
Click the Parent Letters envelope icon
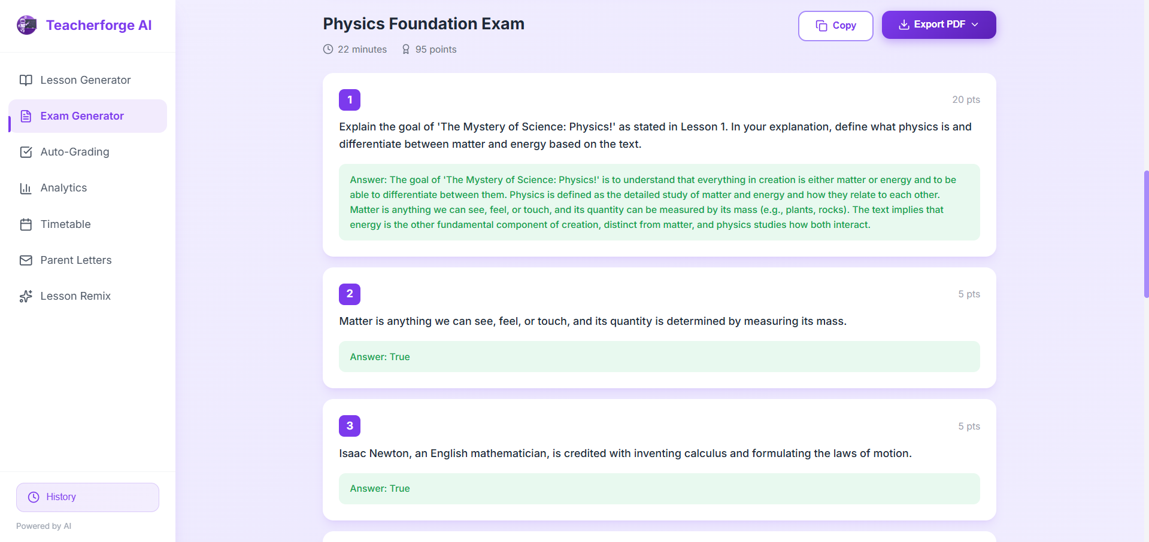(x=26, y=260)
